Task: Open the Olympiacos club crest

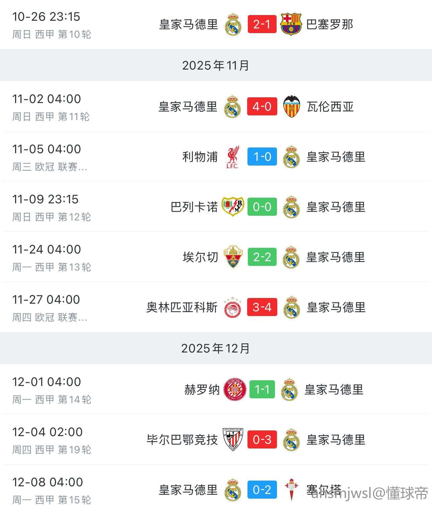Action: tap(233, 307)
